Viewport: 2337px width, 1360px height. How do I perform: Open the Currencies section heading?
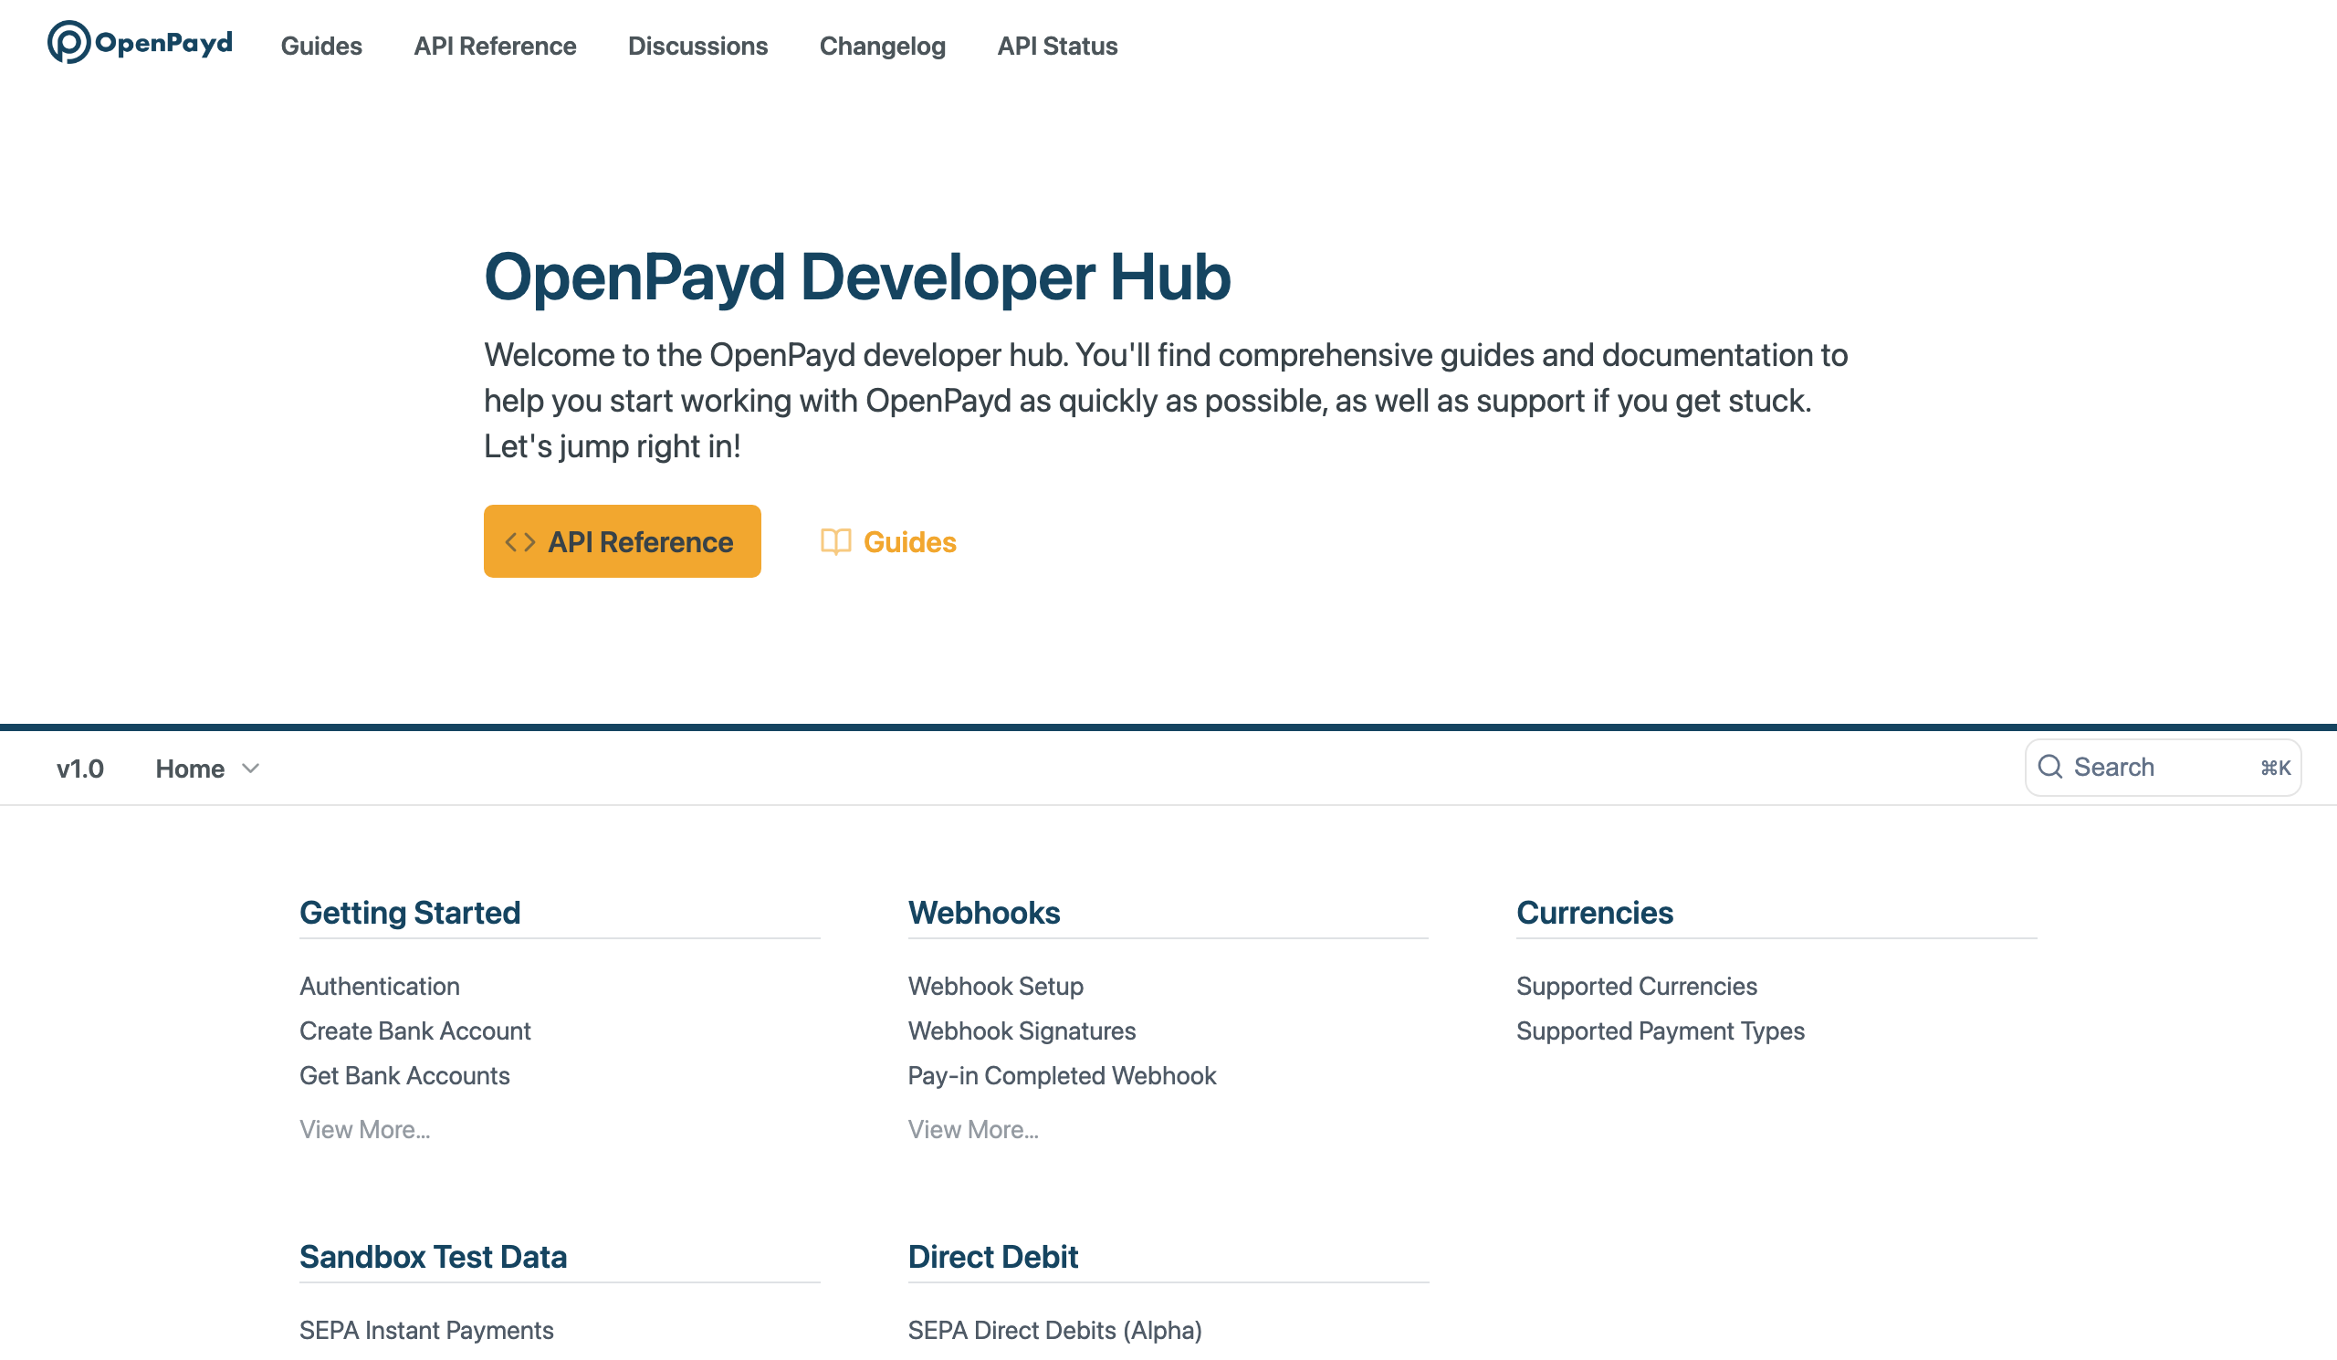click(1594, 914)
